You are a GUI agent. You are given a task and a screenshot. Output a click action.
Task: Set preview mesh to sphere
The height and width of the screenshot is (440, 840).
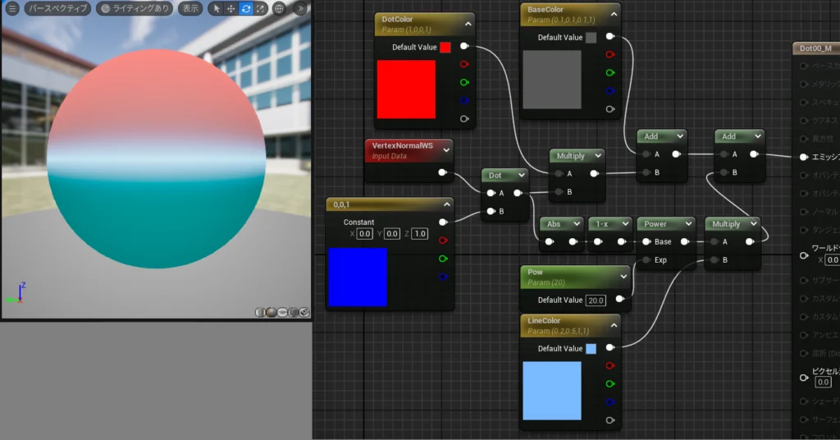pos(271,312)
